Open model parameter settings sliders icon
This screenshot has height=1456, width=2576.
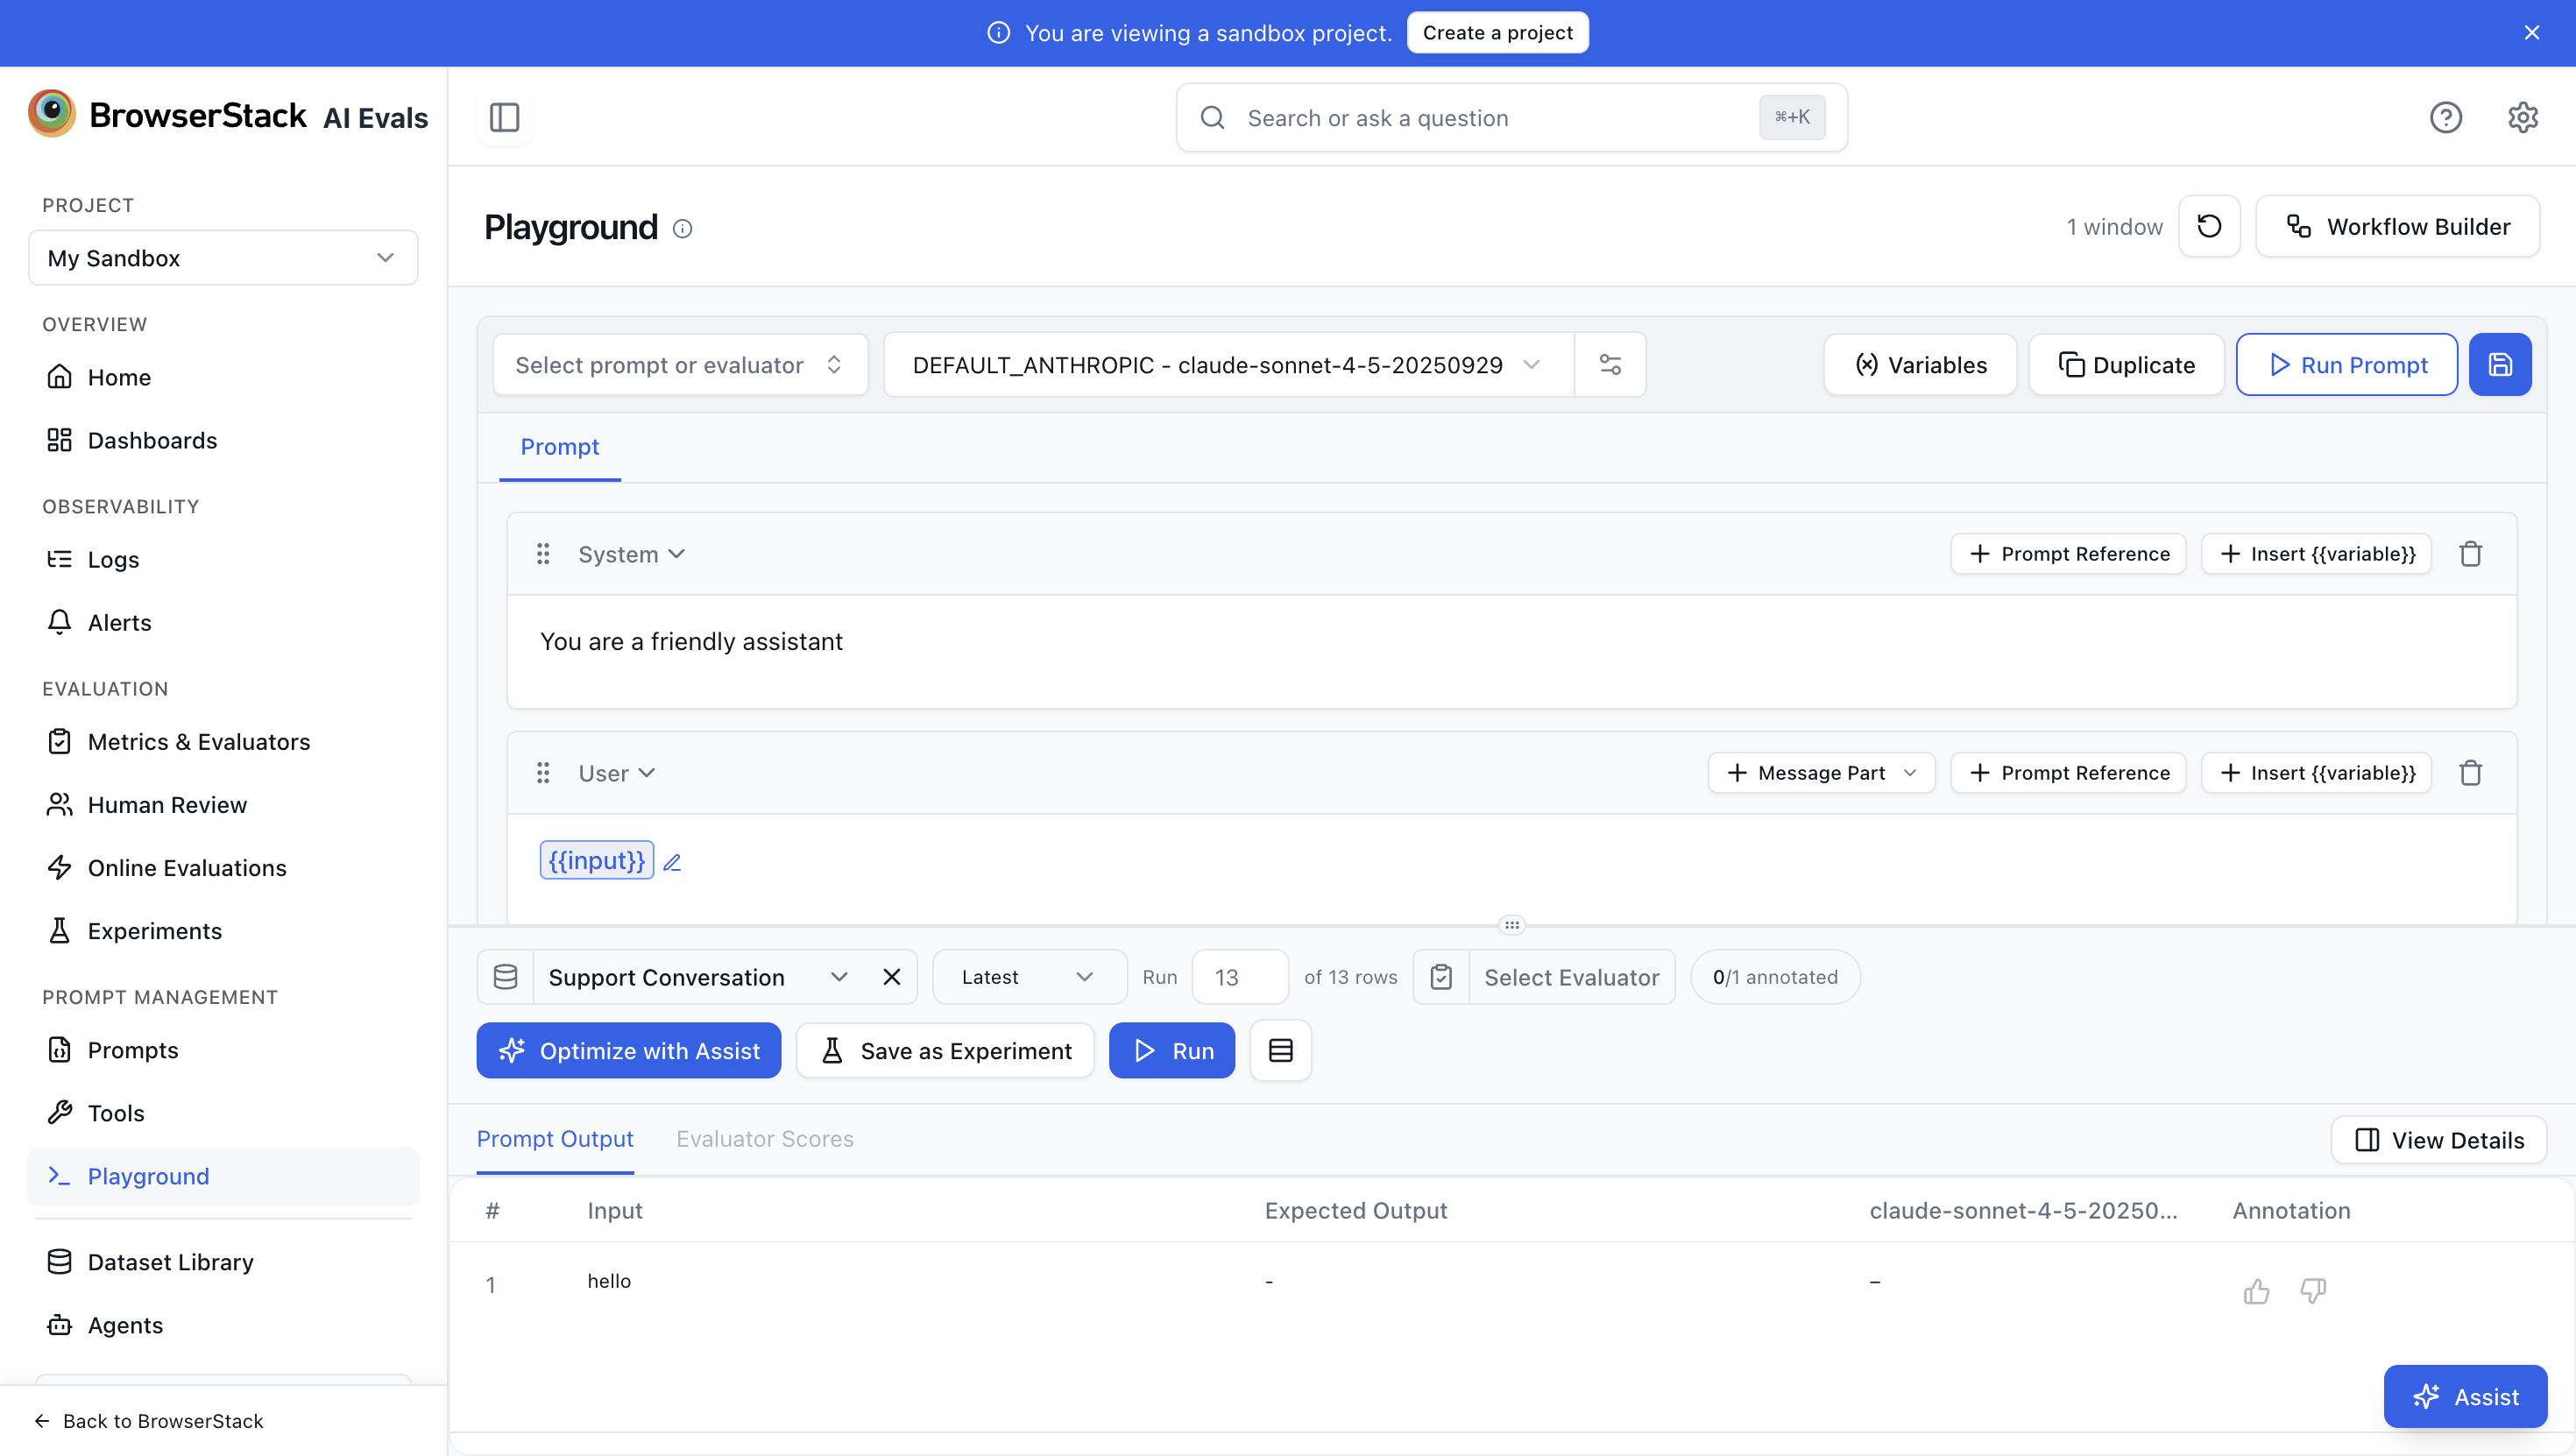[x=1610, y=365]
